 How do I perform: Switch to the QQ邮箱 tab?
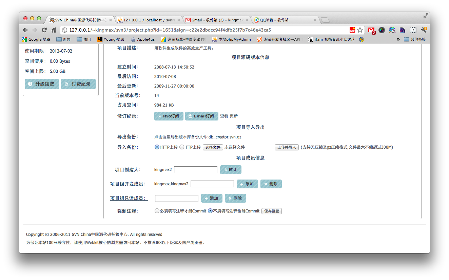(x=285, y=20)
